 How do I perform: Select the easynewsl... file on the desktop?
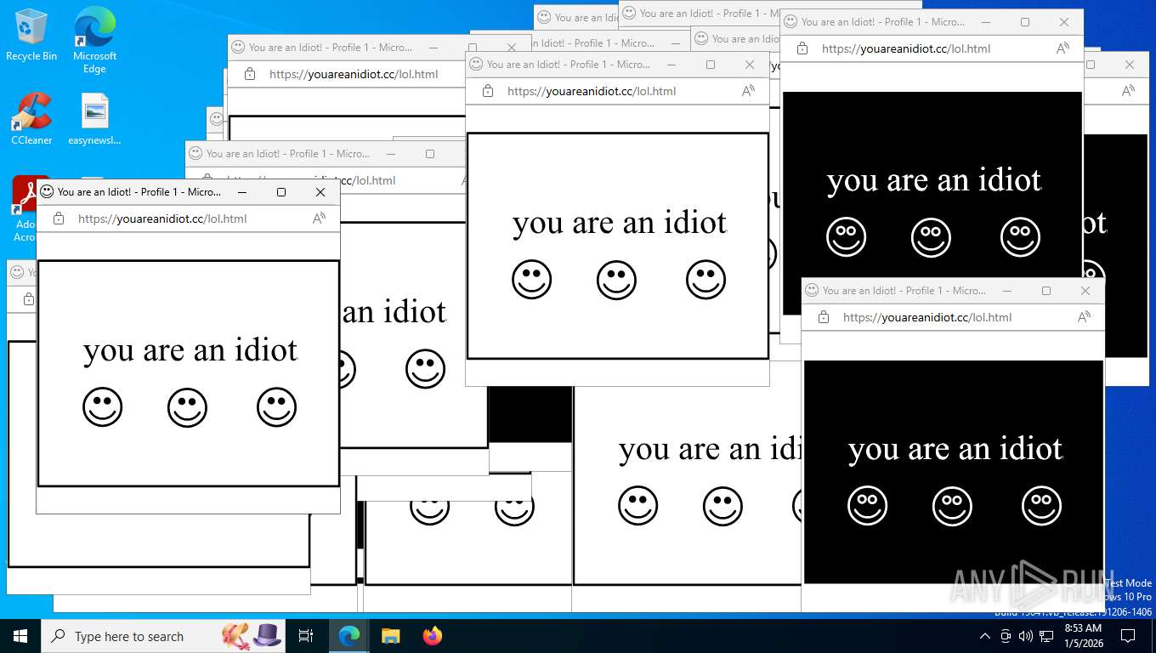point(94,118)
